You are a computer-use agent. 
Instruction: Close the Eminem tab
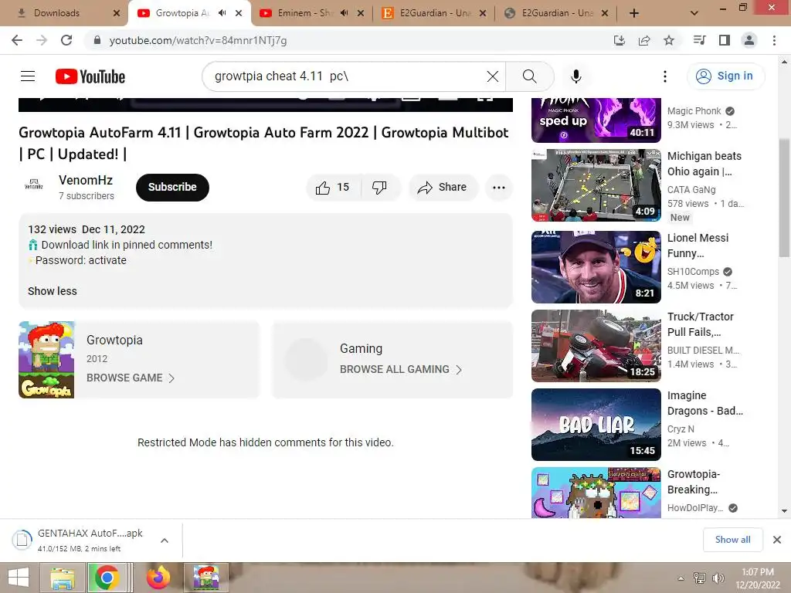(361, 13)
